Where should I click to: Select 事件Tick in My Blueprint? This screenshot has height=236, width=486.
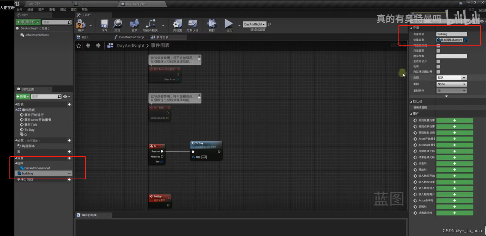(x=31, y=125)
